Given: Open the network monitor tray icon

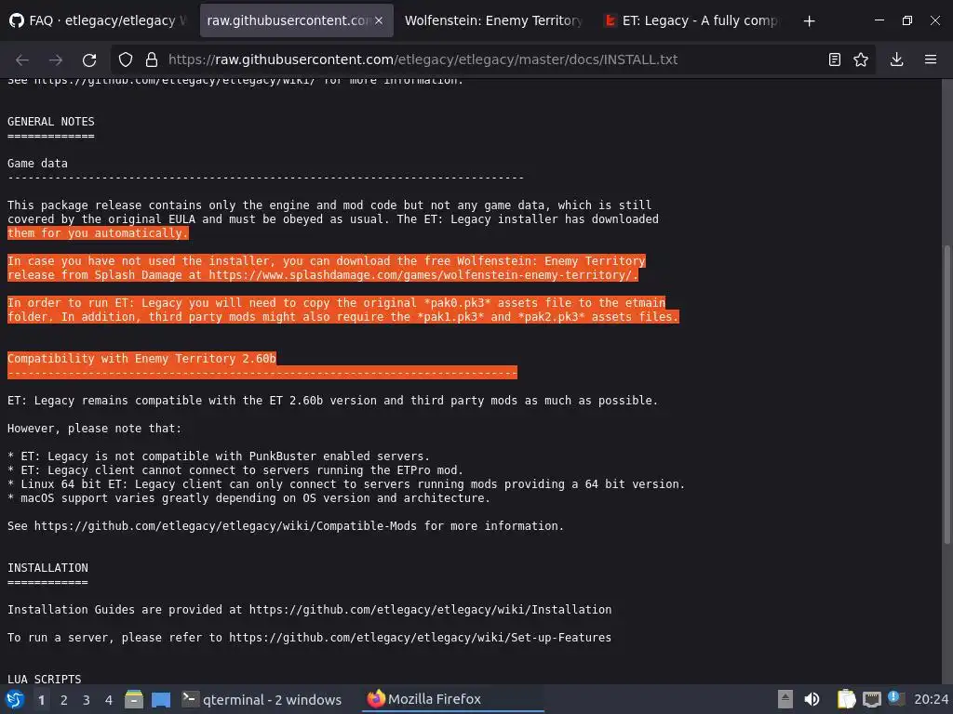Looking at the screenshot, I should pos(871,699).
